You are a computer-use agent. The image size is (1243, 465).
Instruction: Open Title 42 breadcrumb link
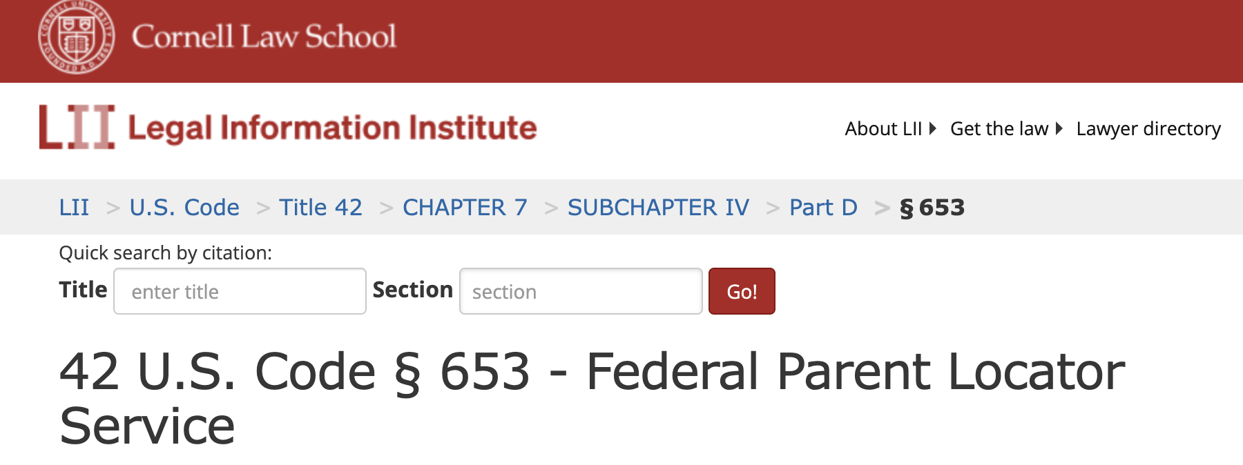coord(320,208)
